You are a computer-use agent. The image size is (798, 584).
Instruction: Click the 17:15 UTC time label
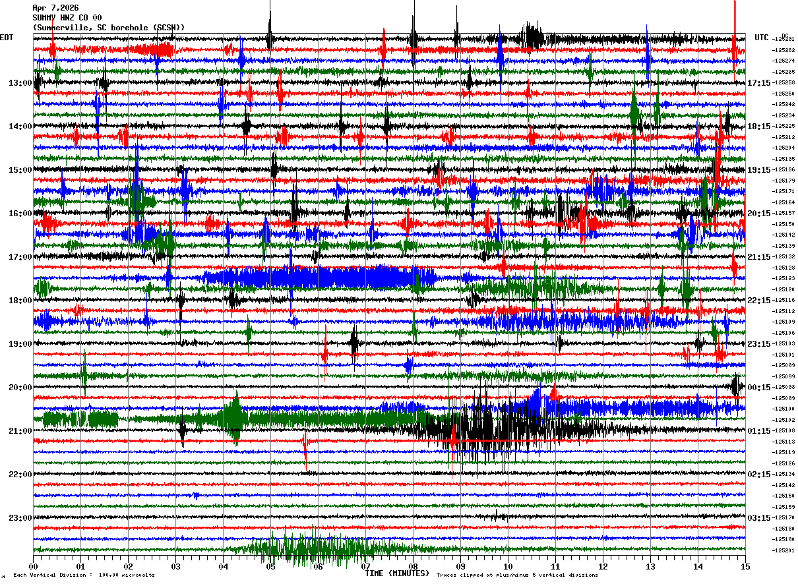758,83
